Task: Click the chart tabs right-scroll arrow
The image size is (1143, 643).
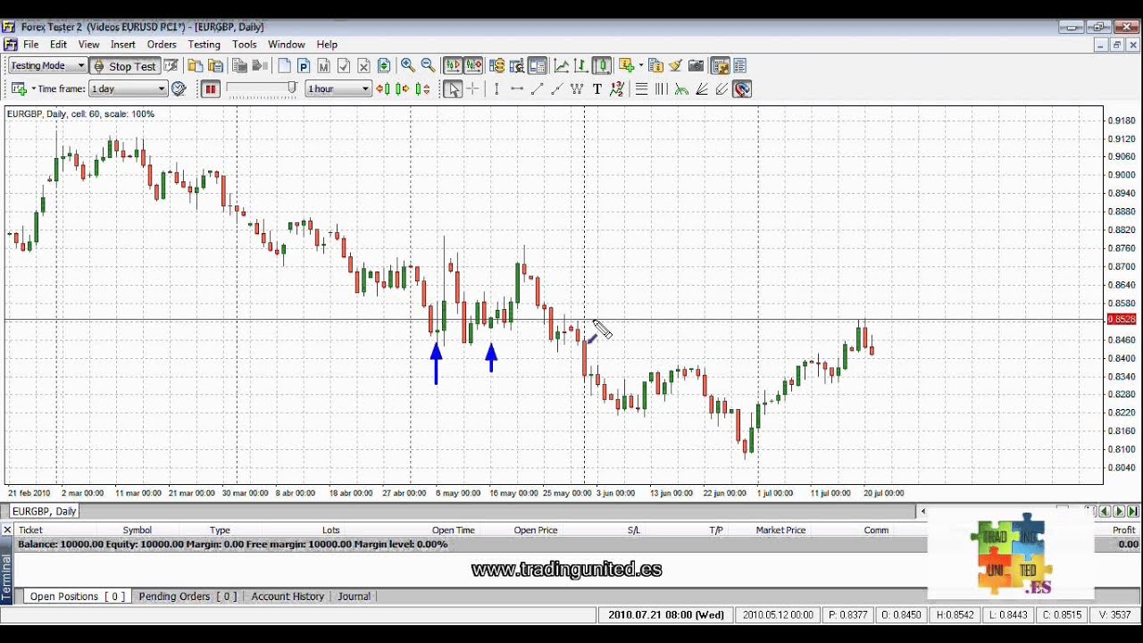Action: coord(1119,511)
